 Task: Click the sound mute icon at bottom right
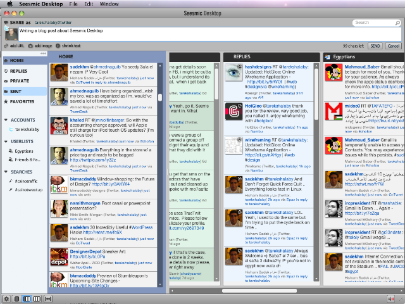point(390,299)
